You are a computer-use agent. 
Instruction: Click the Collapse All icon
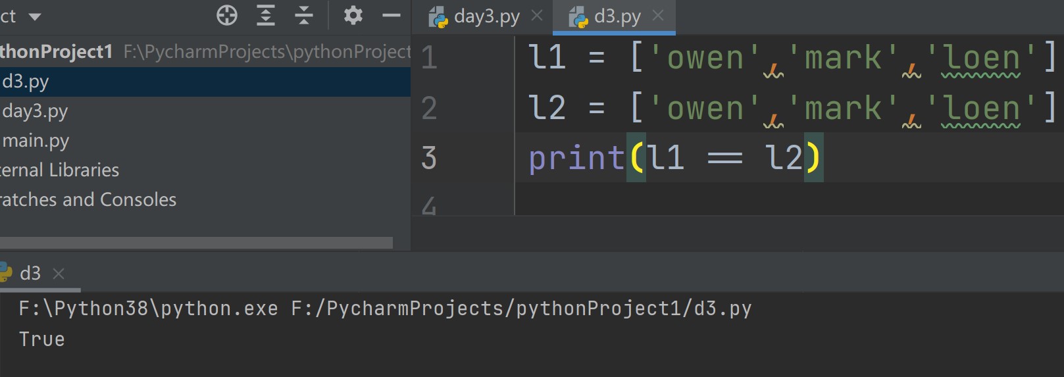click(304, 15)
